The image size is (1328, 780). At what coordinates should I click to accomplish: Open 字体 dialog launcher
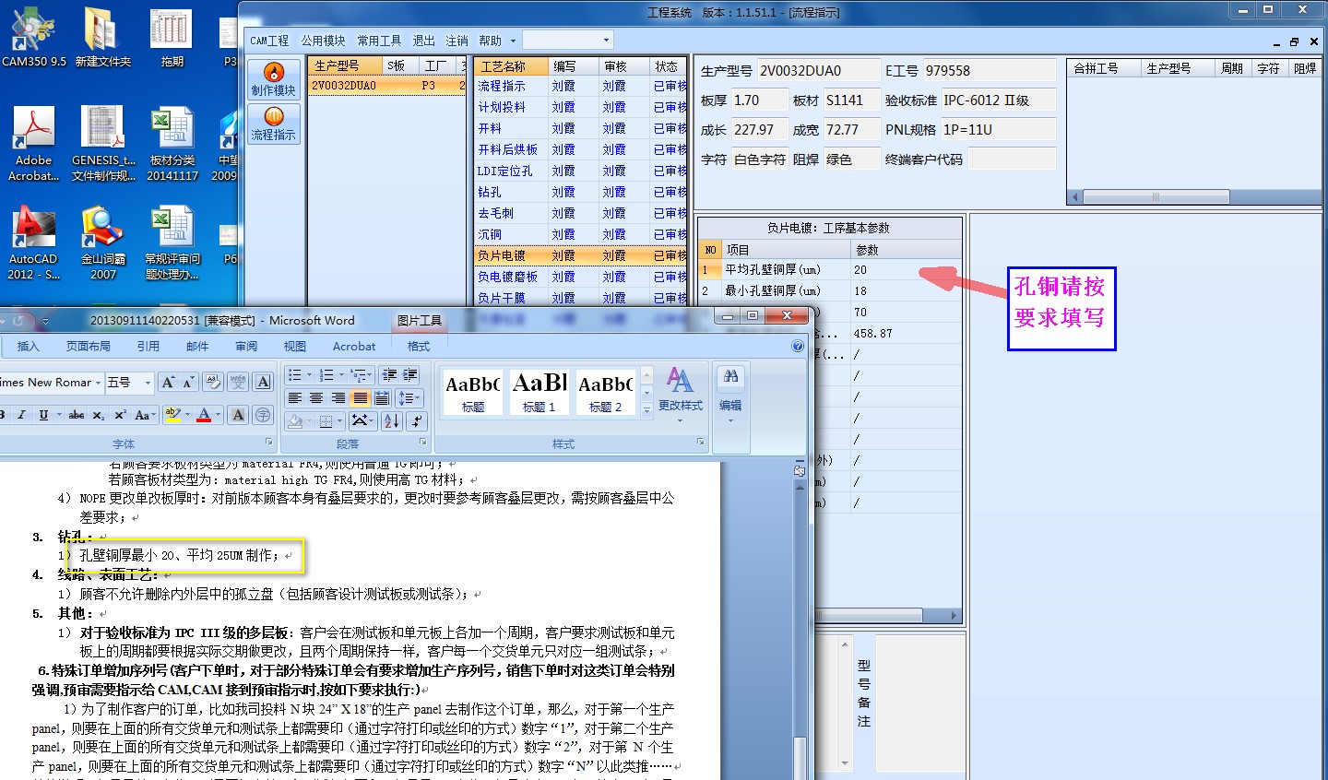click(269, 443)
